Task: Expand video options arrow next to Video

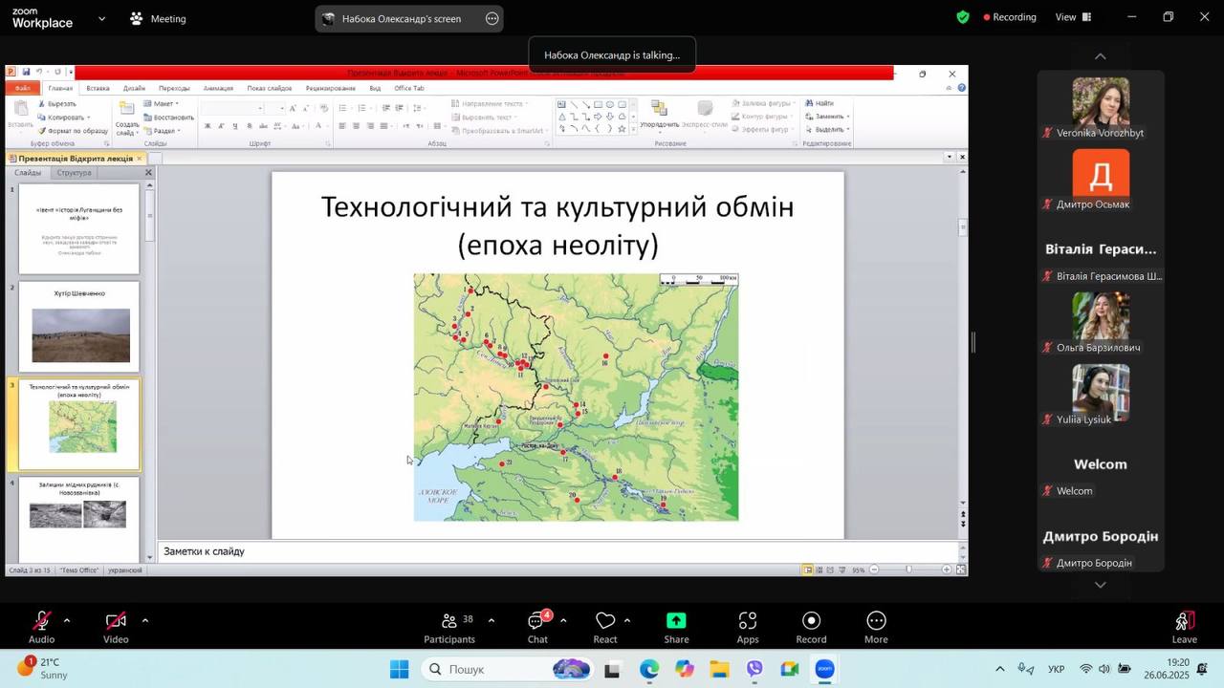Action: tap(145, 620)
